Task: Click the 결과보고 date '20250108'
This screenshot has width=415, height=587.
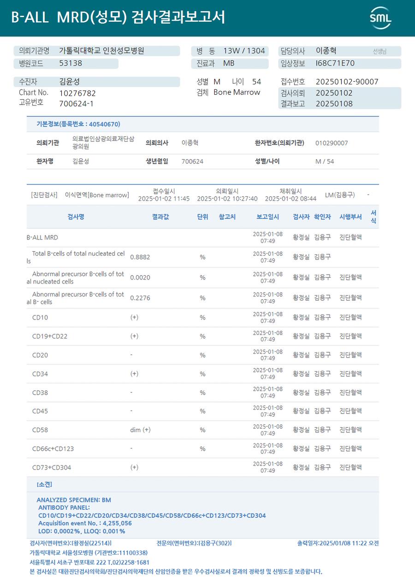Action: [334, 104]
